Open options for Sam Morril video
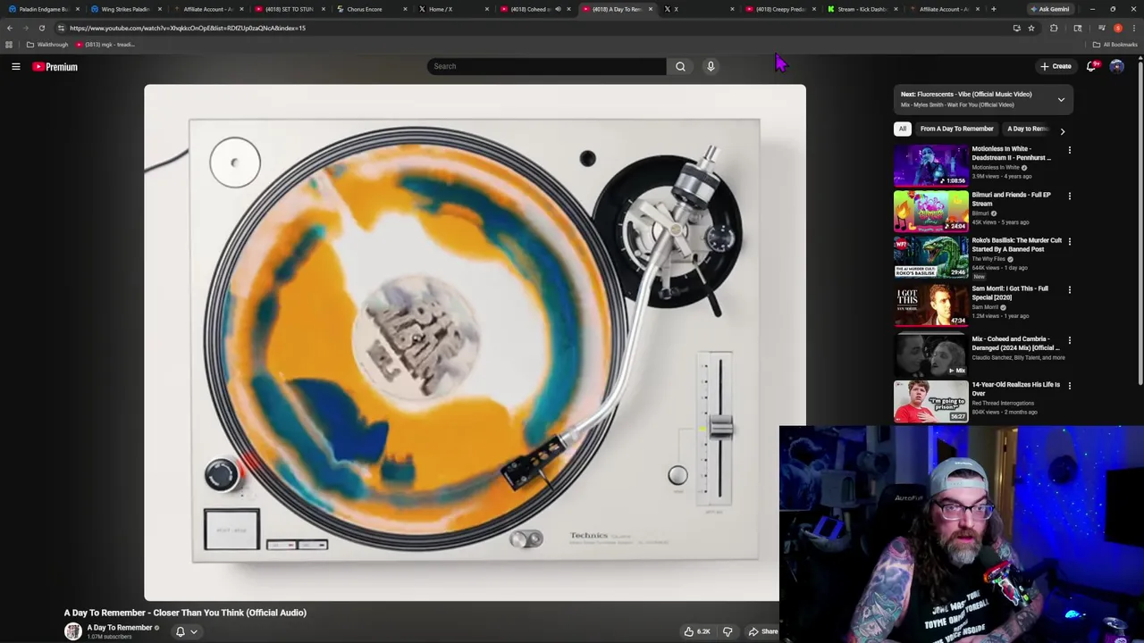The width and height of the screenshot is (1144, 643). point(1069,289)
